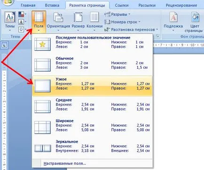Expand the Номера строк dropdown arrow
The image size is (204, 170).
click(139, 22)
